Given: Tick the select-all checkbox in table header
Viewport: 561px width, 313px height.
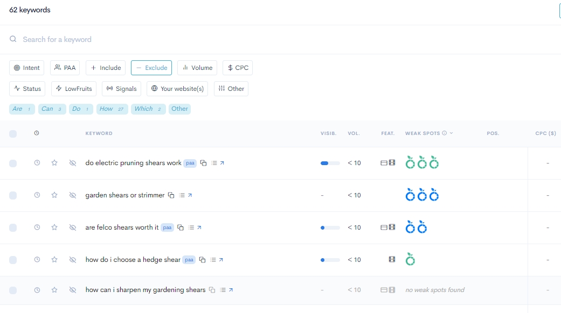Looking at the screenshot, I should click(13, 134).
